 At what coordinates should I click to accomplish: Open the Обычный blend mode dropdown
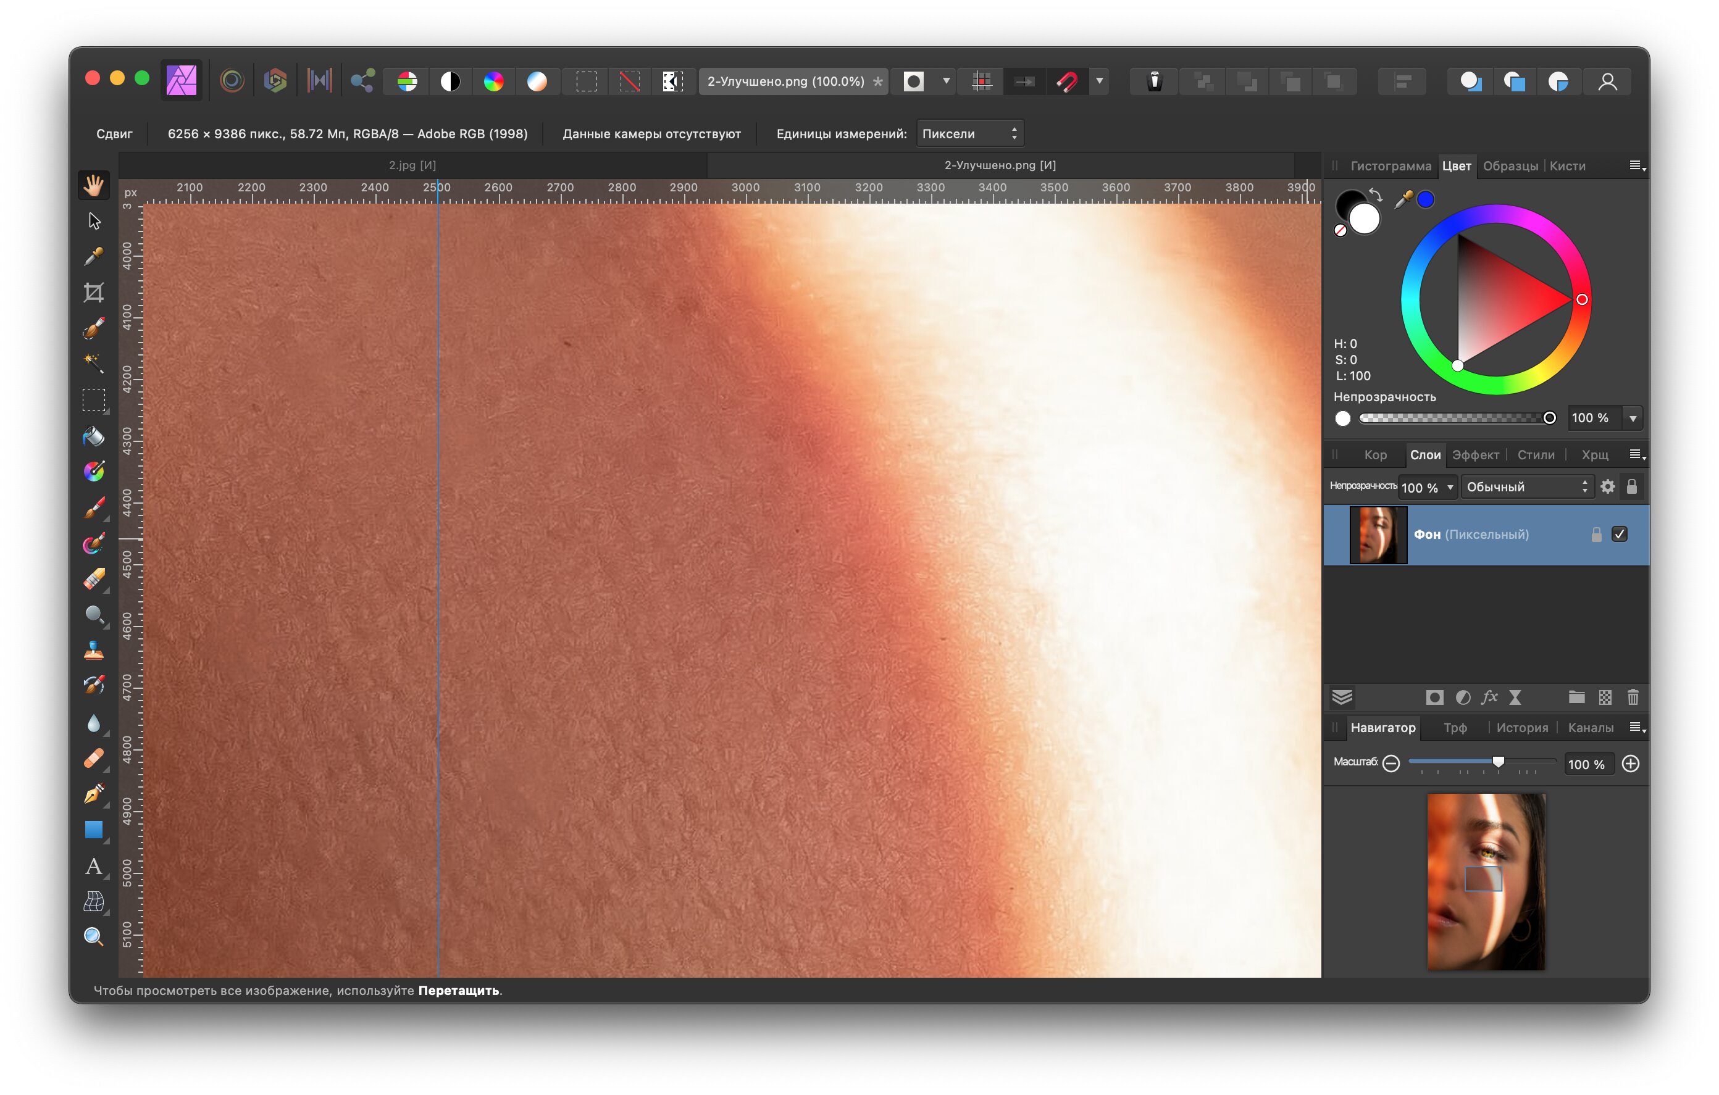(x=1526, y=487)
